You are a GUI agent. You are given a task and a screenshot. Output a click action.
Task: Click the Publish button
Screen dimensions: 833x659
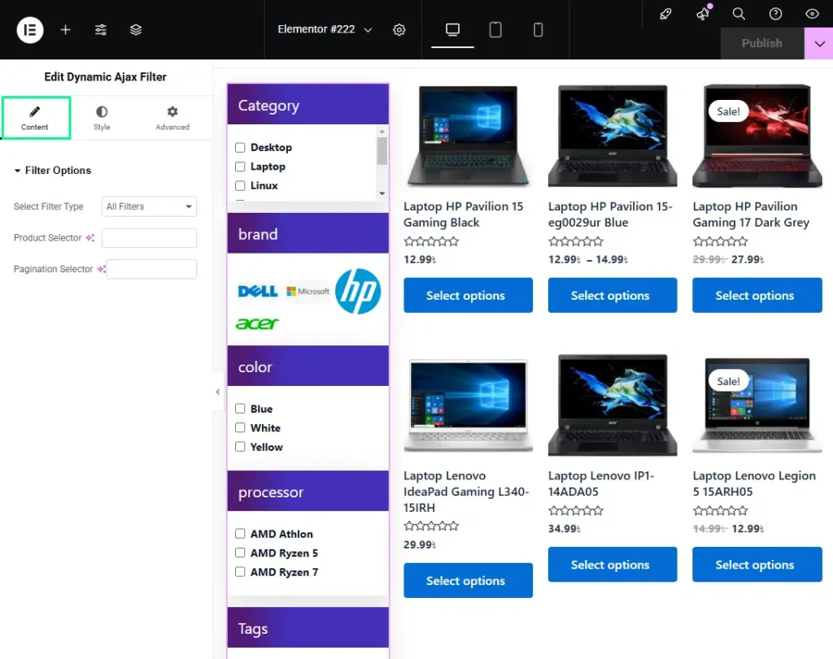point(761,44)
